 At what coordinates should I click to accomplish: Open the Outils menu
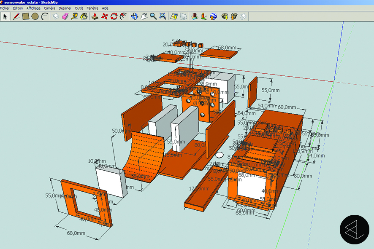[x=79, y=8]
